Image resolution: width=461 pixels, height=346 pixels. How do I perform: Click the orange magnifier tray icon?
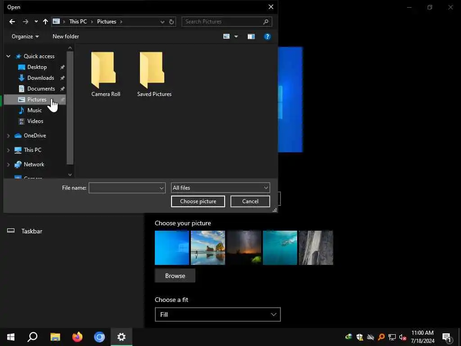[381, 337]
